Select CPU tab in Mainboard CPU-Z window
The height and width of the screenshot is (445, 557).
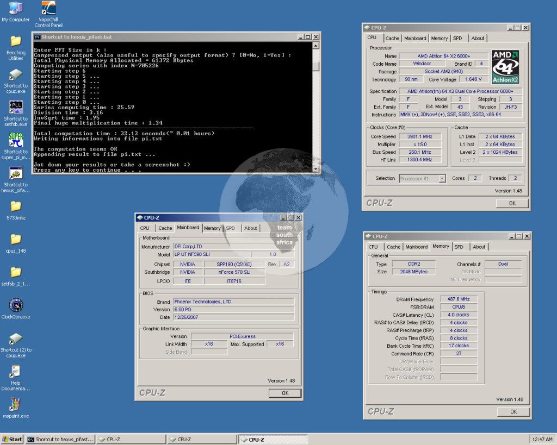pyautogui.click(x=145, y=228)
